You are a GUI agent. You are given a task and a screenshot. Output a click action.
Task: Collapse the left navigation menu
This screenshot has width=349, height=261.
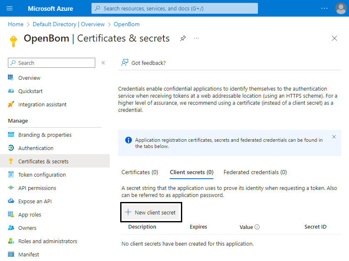click(x=103, y=63)
